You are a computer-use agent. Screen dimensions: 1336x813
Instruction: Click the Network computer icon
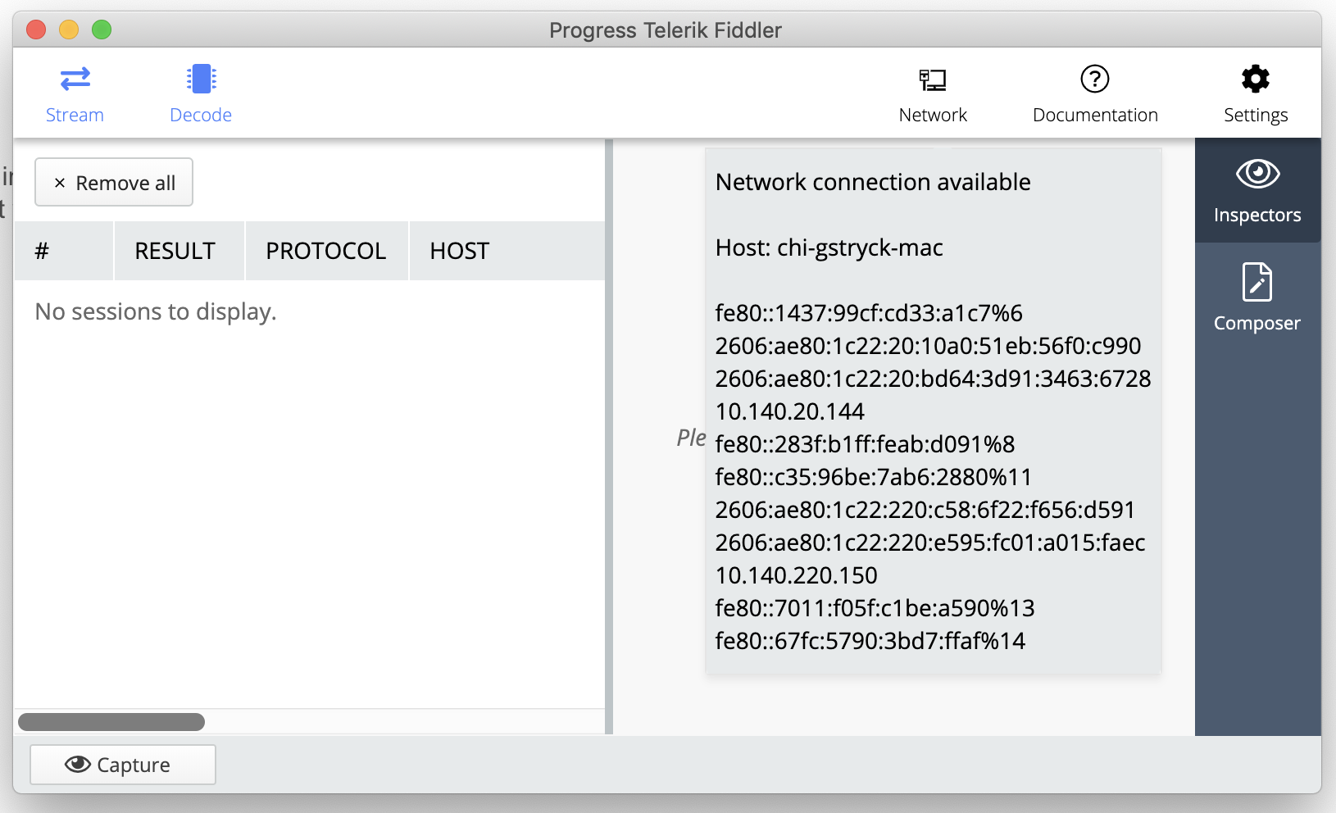point(932,79)
